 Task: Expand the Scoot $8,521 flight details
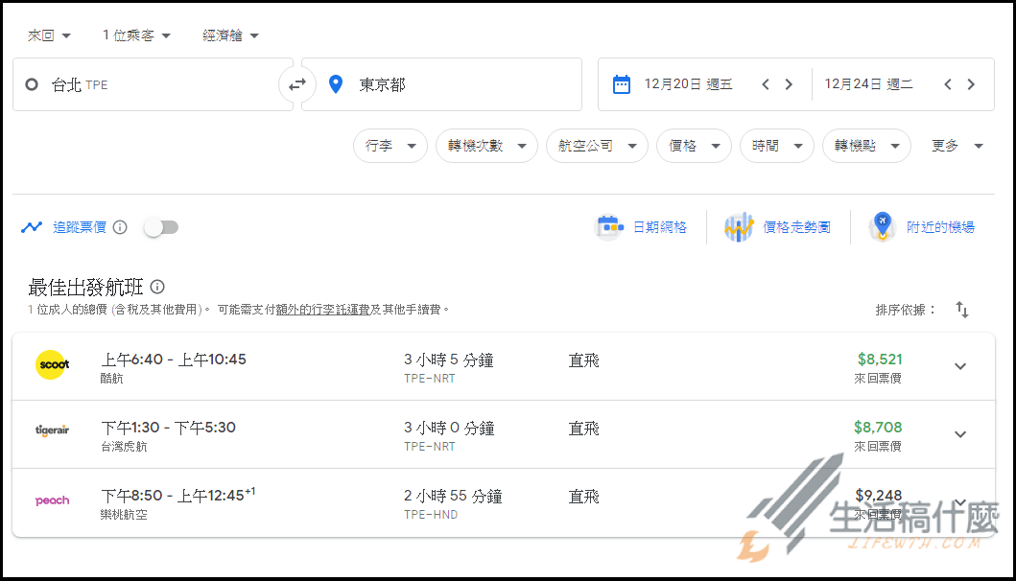960,366
